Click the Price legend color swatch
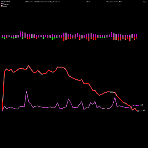This screenshot has width=148, height=148. pos(2,6)
